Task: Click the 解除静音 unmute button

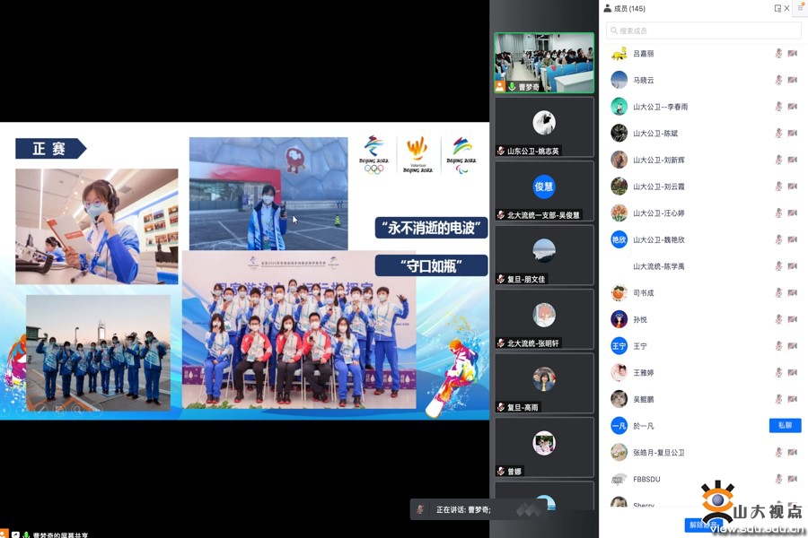Action: pos(703,525)
